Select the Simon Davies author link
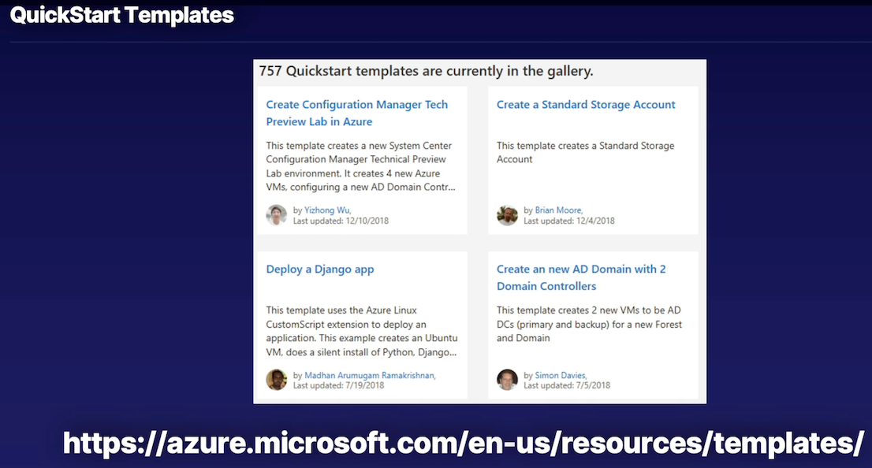 (x=560, y=375)
